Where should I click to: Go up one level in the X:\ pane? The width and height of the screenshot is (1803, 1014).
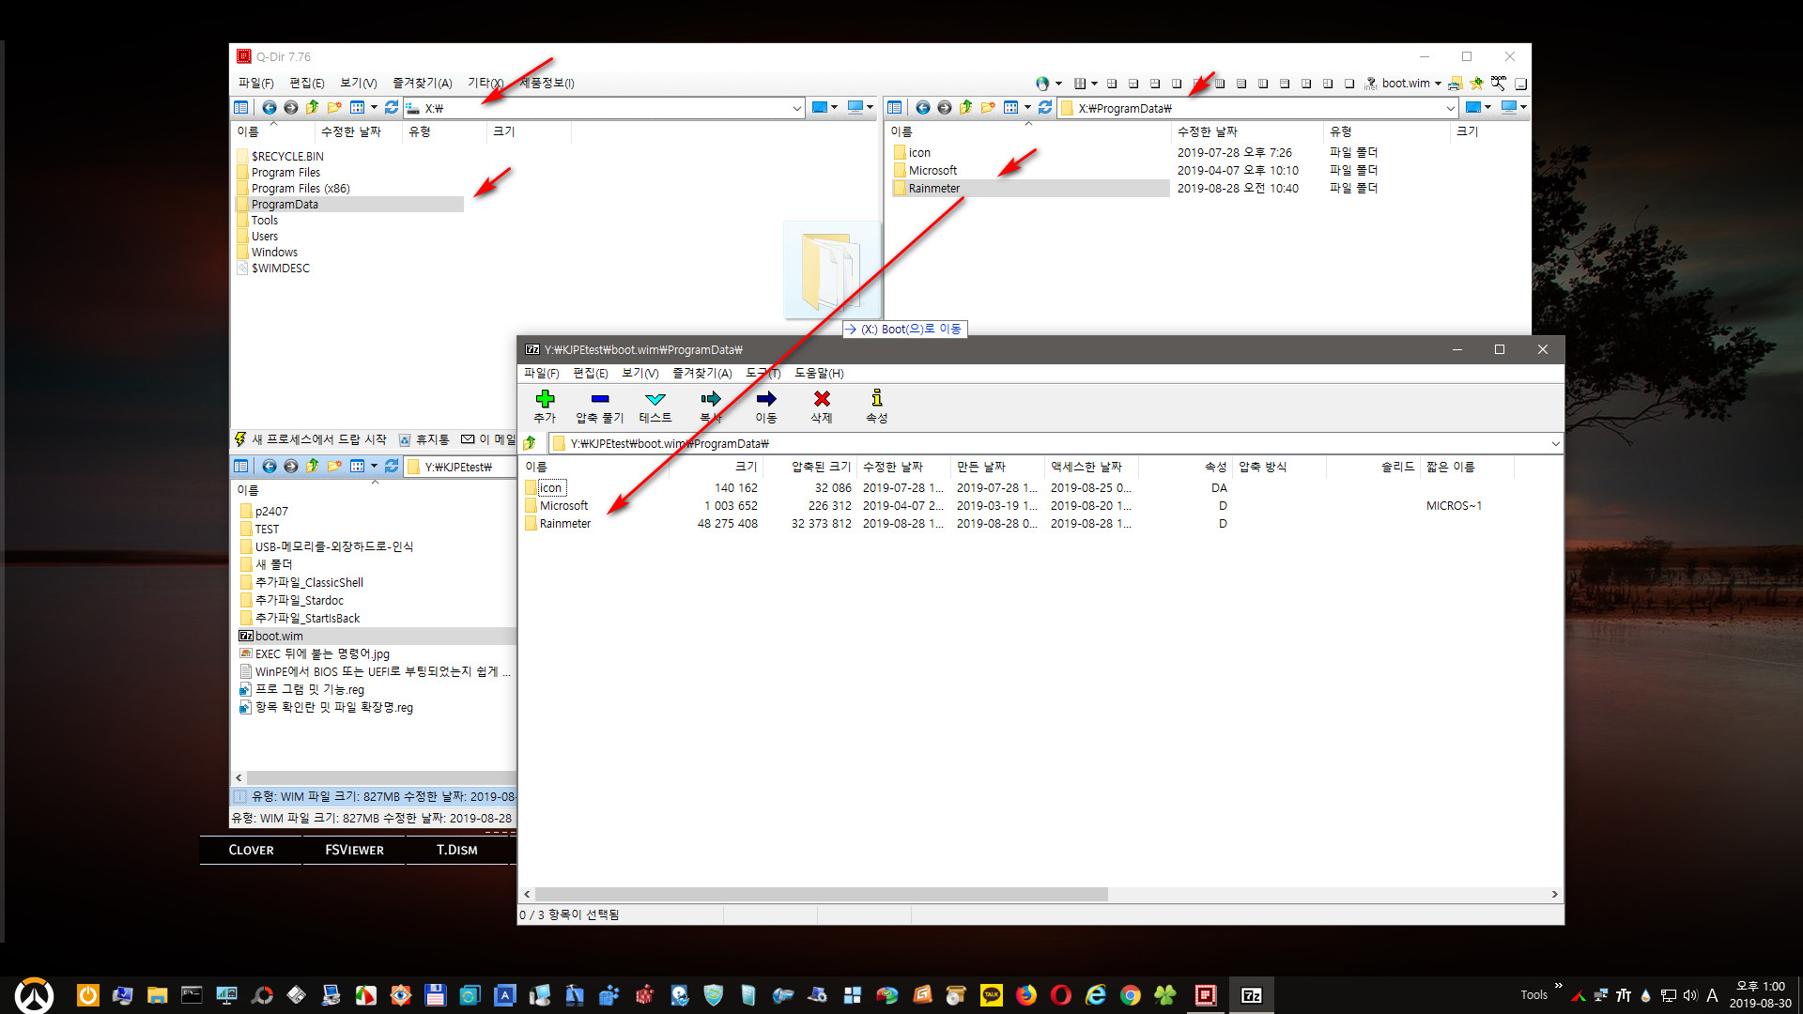click(x=313, y=108)
